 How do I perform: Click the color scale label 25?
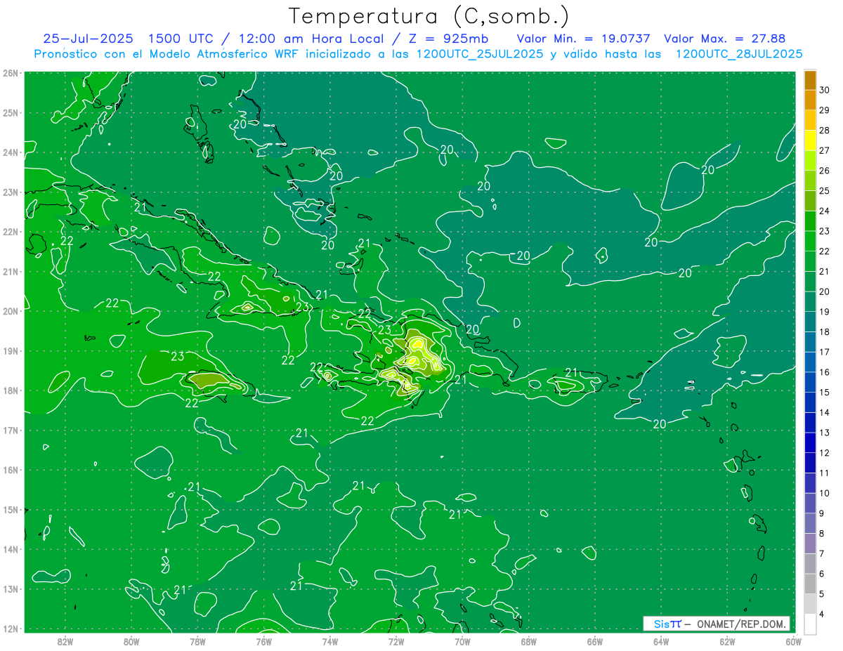[x=824, y=191]
